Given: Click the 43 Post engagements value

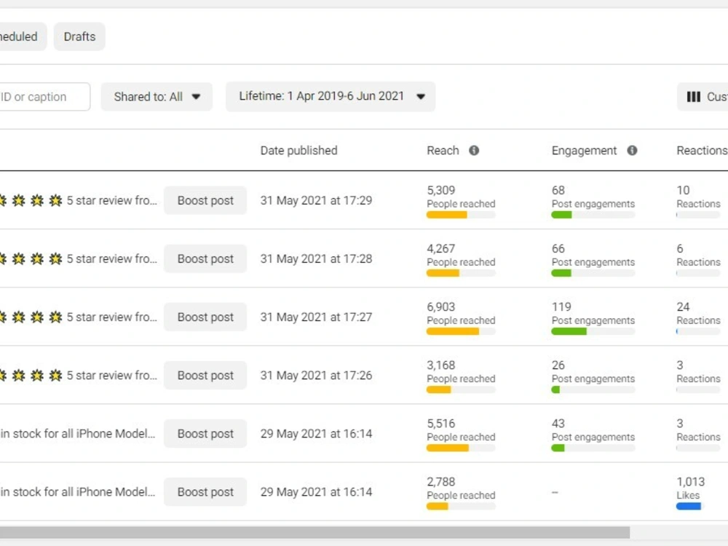Looking at the screenshot, I should tap(558, 424).
